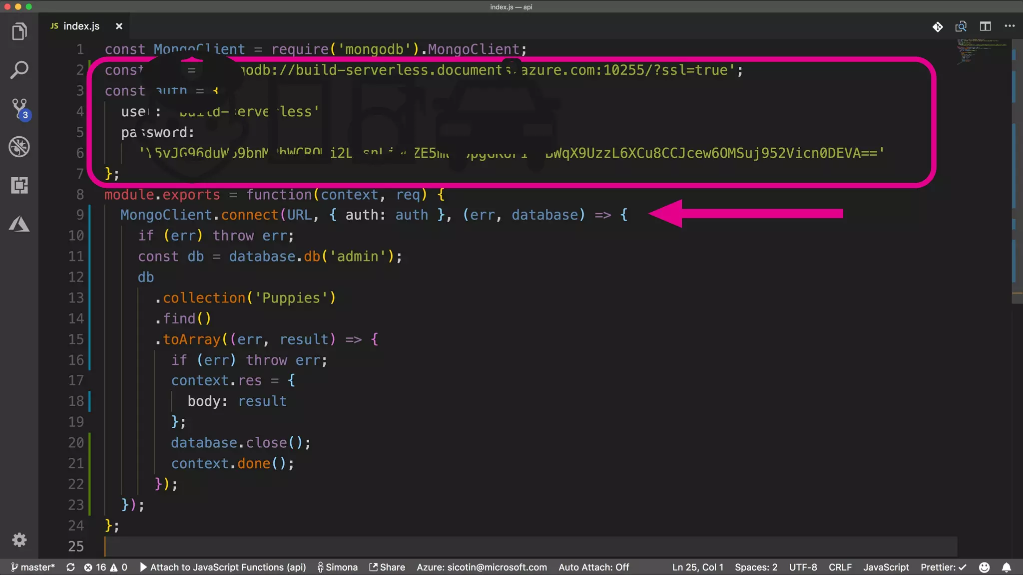Click the errors and warnings counter
The image size is (1023, 575).
pyautogui.click(x=105, y=567)
